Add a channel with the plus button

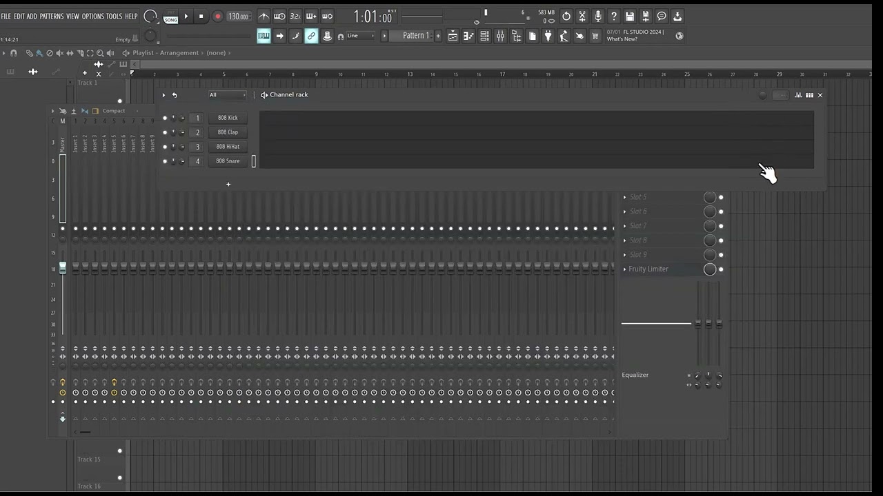pyautogui.click(x=228, y=184)
